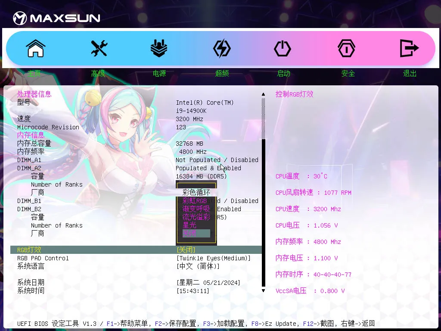Click F12 screenshot shortcut
Screen dimensions: 441x331
pos(318,324)
